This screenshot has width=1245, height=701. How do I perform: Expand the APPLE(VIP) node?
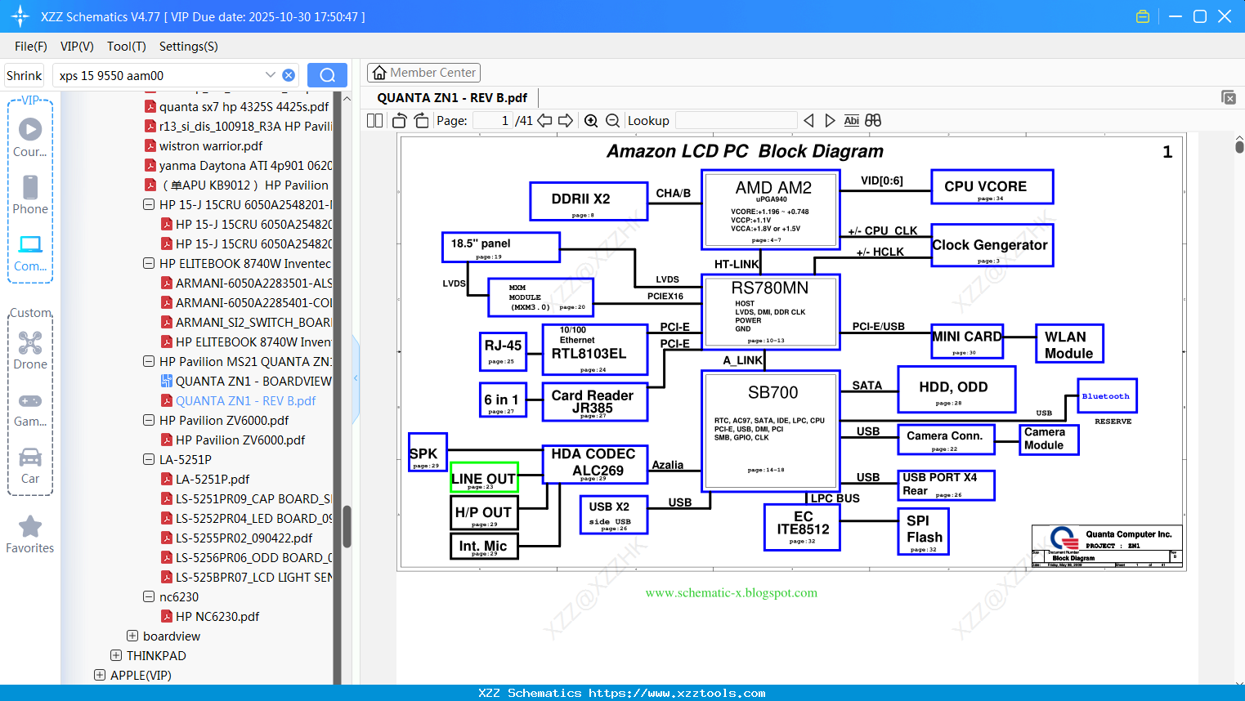point(100,675)
